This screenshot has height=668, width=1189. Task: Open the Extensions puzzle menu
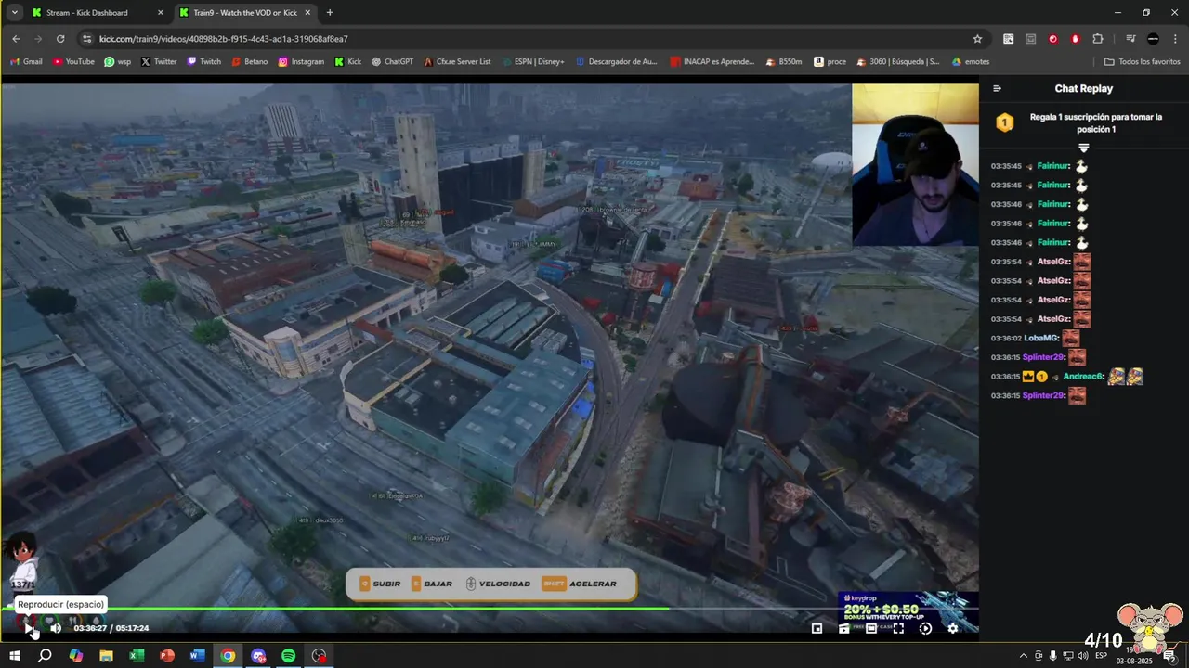coord(1097,39)
